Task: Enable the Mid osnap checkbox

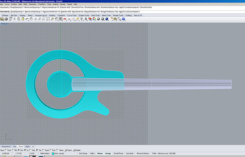Action: click(13, 150)
